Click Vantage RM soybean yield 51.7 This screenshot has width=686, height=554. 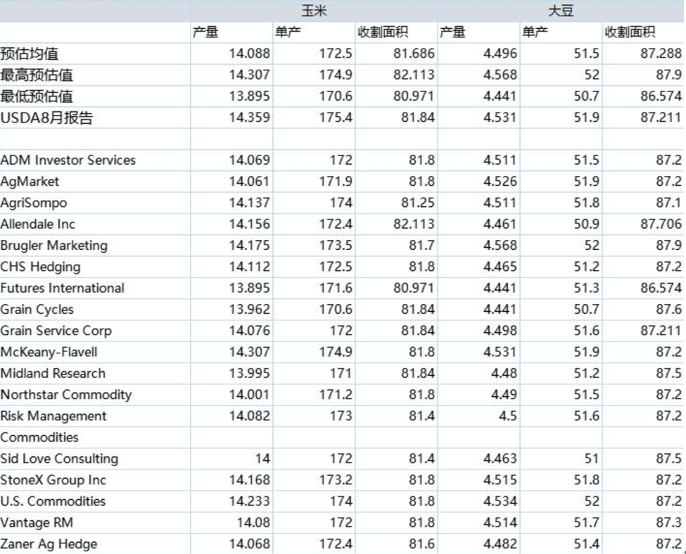click(x=586, y=522)
